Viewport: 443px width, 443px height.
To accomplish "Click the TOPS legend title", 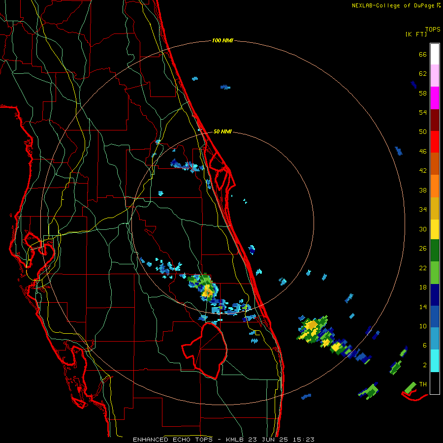I will 433,29.
